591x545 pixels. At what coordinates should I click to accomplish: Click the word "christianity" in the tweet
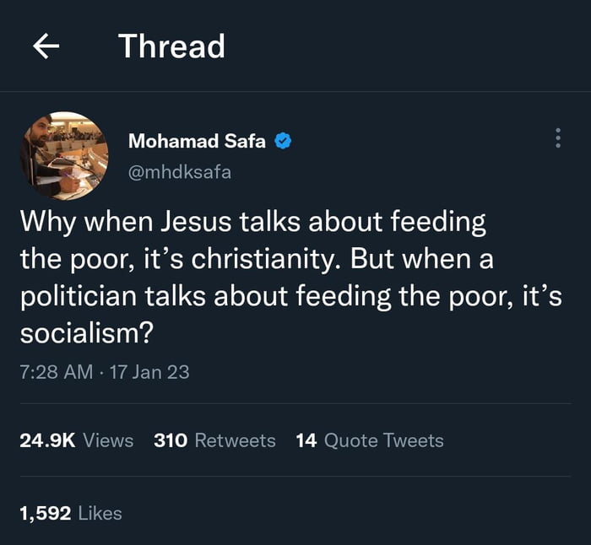(x=263, y=259)
